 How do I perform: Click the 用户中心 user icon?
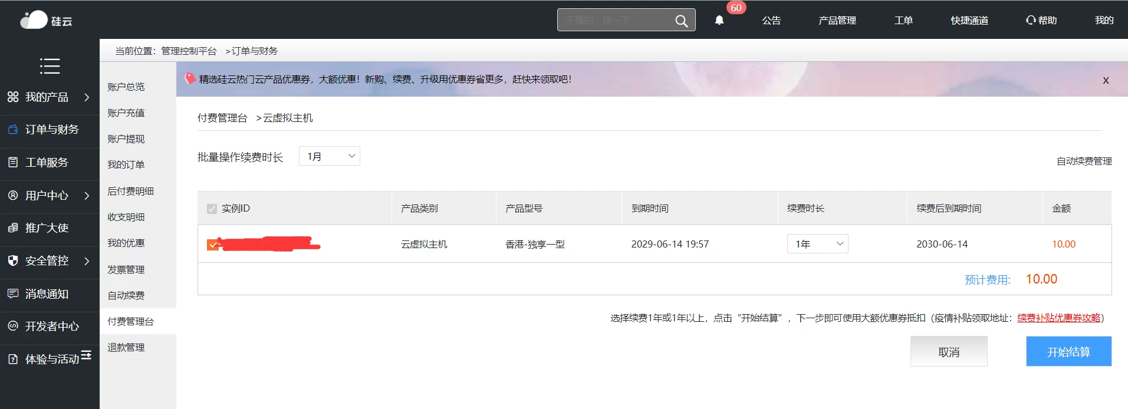(x=13, y=195)
